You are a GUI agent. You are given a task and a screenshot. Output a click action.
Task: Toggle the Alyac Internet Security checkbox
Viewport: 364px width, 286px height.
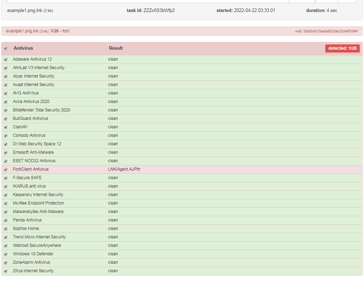tap(6, 77)
